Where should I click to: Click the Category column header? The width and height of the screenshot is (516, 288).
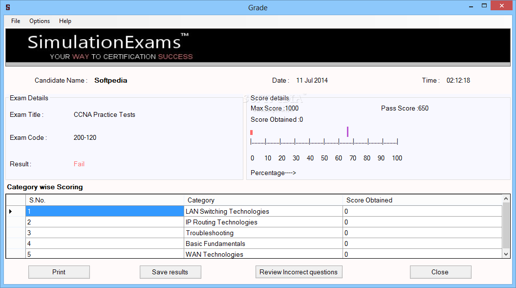coord(263,200)
